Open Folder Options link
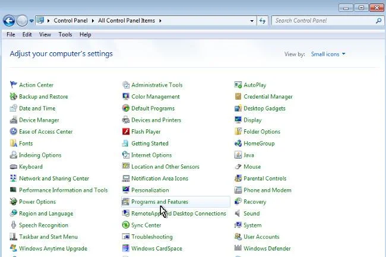The image size is (386, 257). [262, 132]
